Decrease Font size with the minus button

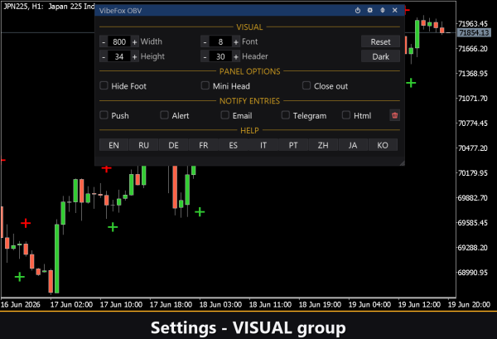click(x=205, y=42)
